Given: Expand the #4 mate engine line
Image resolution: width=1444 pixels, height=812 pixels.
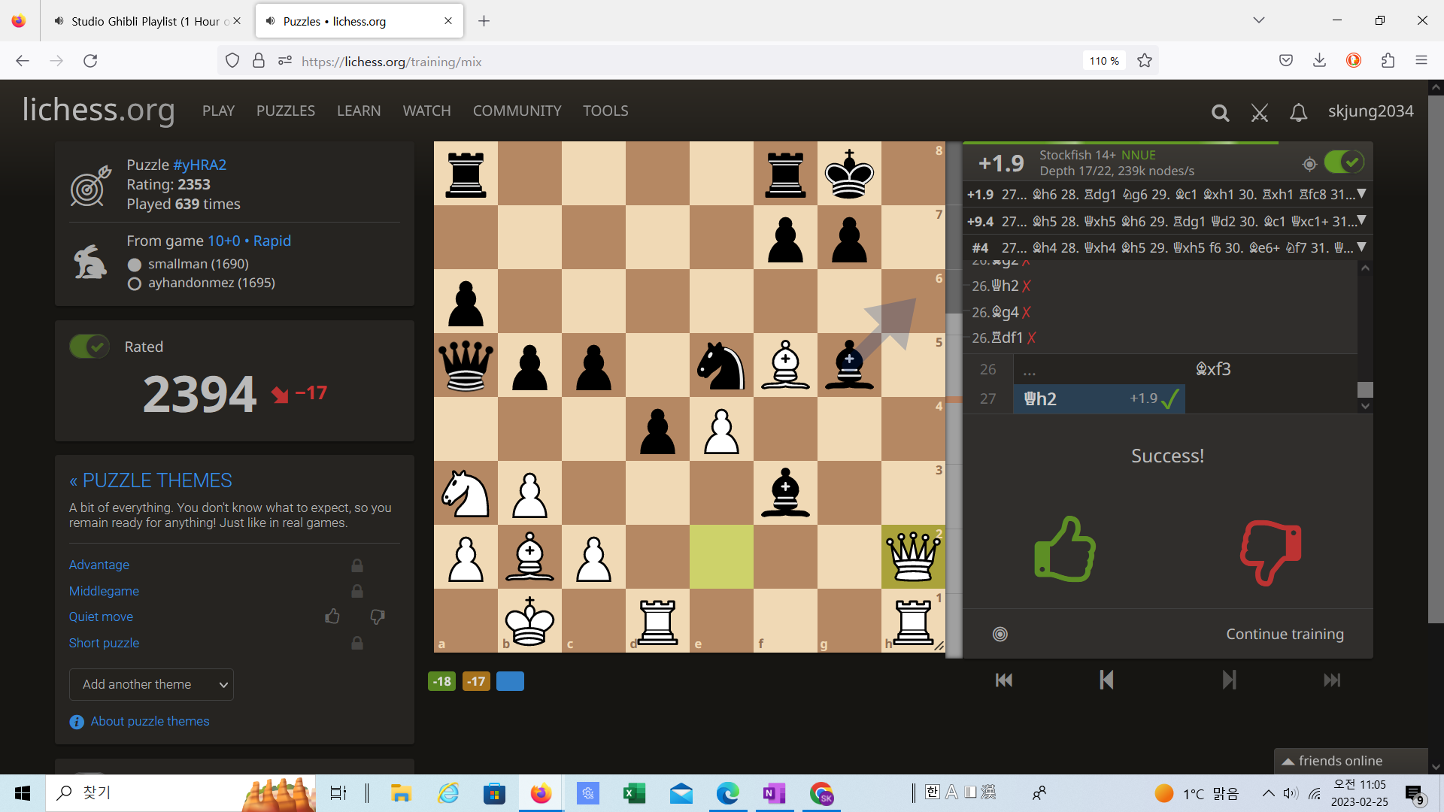Looking at the screenshot, I should pyautogui.click(x=1361, y=247).
